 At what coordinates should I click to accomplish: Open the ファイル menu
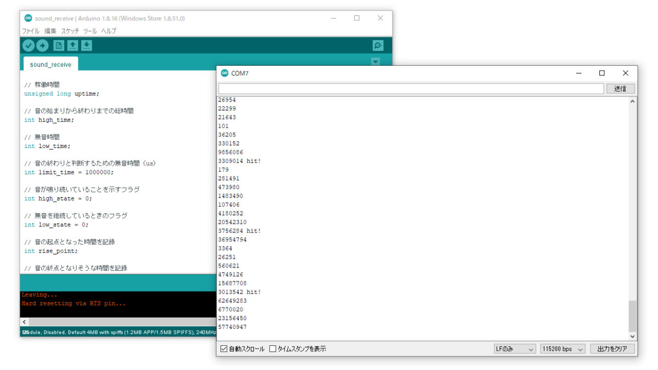pos(31,31)
